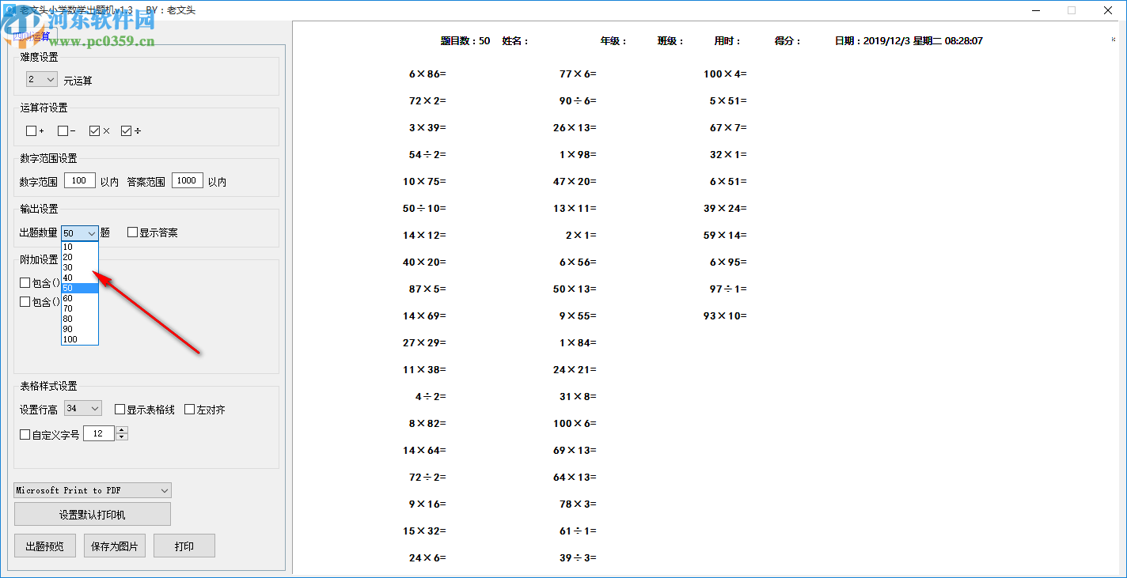Choose 60 in the question count list
The width and height of the screenshot is (1127, 578).
(x=80, y=298)
